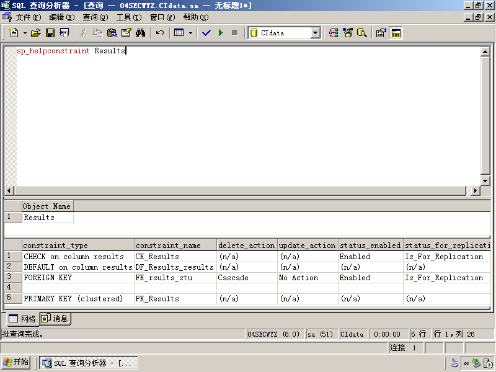Click the SQL 查询分析器 taskbar button

88,363
